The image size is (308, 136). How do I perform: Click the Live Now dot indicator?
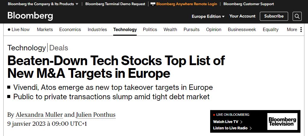pos(9,30)
